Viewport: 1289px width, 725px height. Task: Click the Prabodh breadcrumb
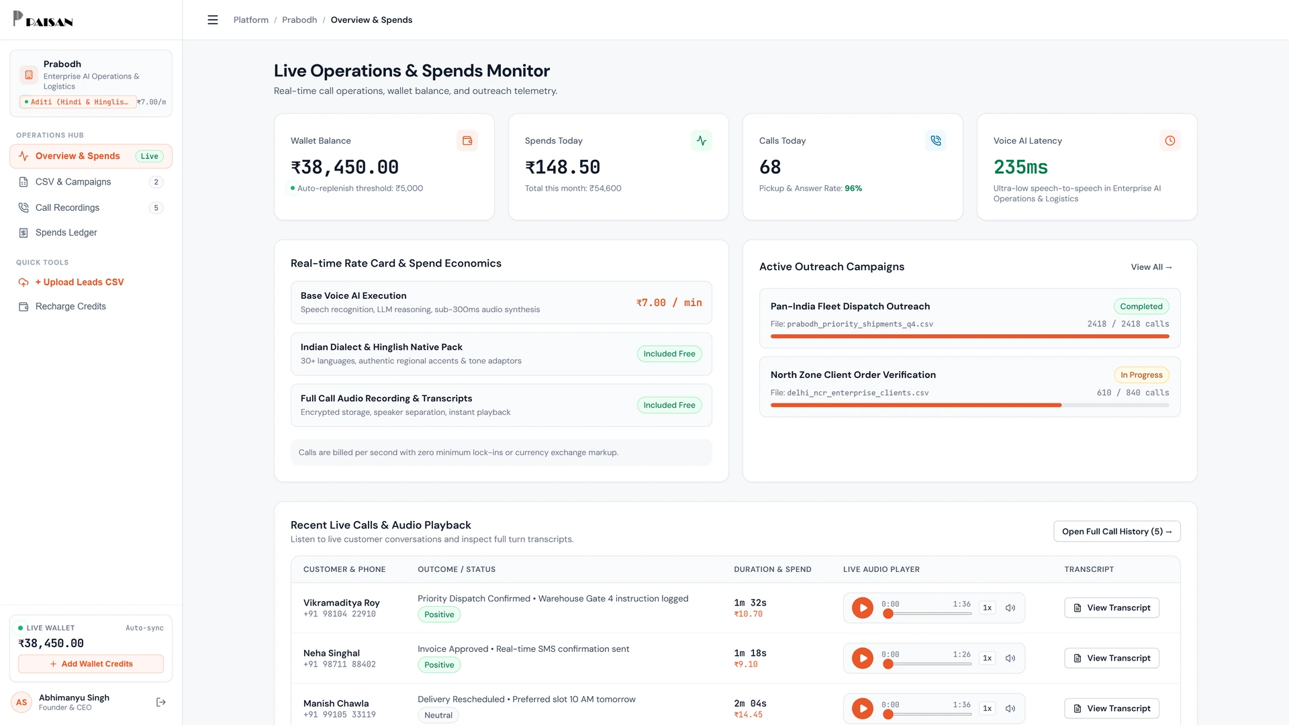[x=299, y=20]
